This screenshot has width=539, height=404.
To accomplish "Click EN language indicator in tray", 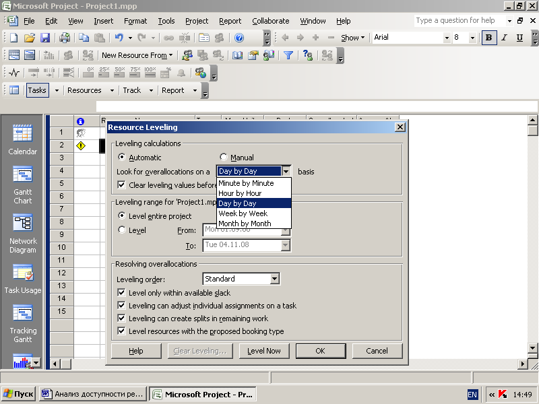I will (x=472, y=395).
